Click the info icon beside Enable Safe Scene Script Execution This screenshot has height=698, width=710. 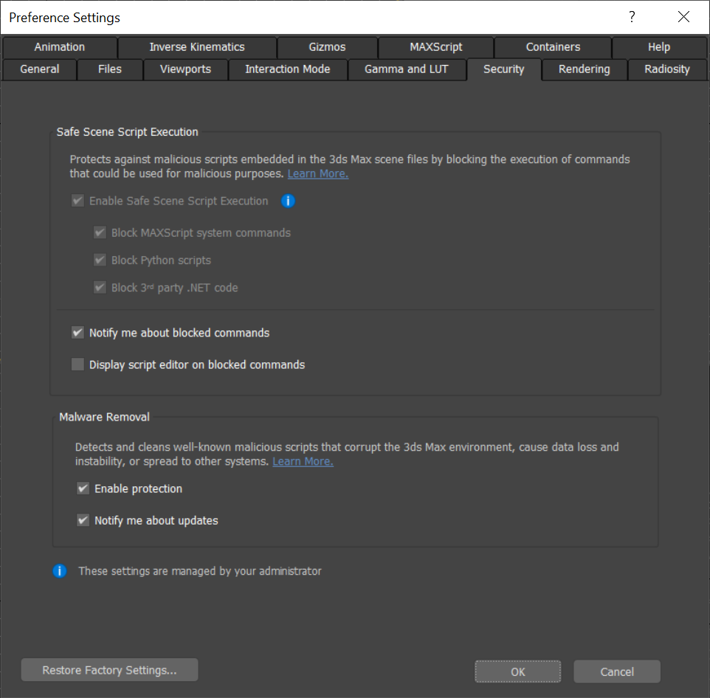(288, 201)
